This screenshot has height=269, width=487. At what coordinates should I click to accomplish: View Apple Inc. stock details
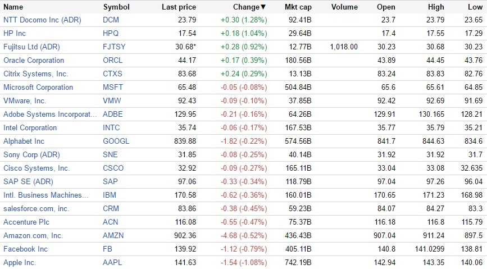tap(19, 263)
